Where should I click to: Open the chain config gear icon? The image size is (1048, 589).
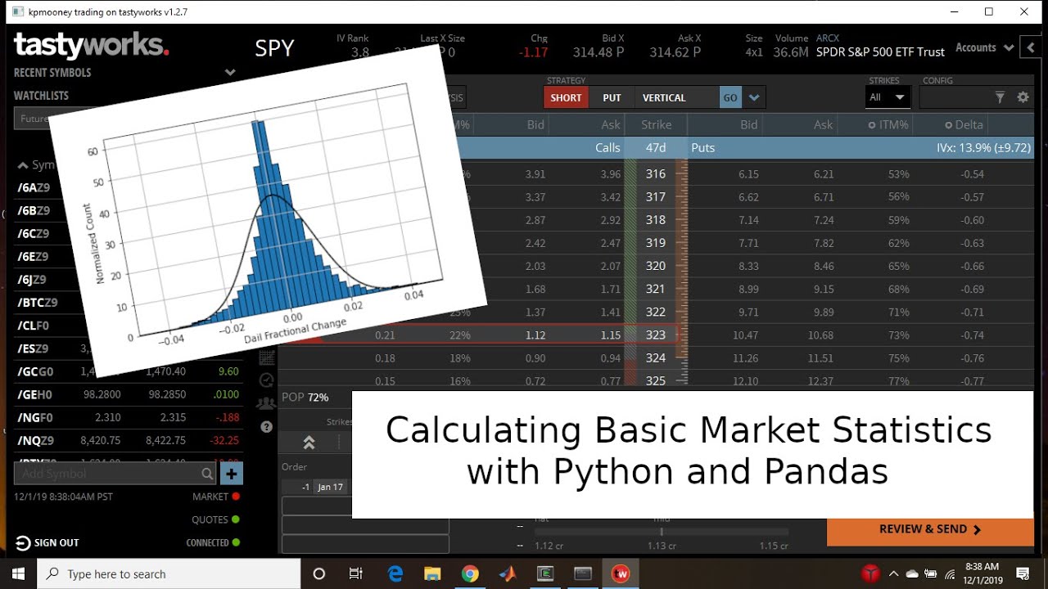[x=1023, y=97]
